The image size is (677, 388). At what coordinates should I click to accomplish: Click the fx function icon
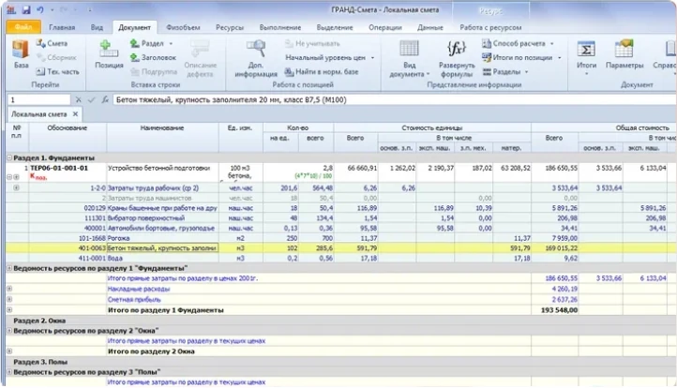click(x=104, y=99)
